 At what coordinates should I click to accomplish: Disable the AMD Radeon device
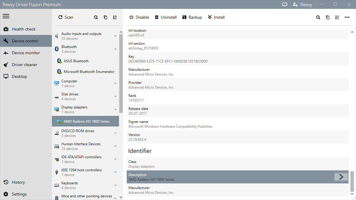(x=139, y=17)
